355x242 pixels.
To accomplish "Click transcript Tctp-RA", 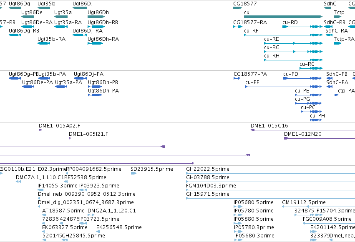I will click(337, 43).
